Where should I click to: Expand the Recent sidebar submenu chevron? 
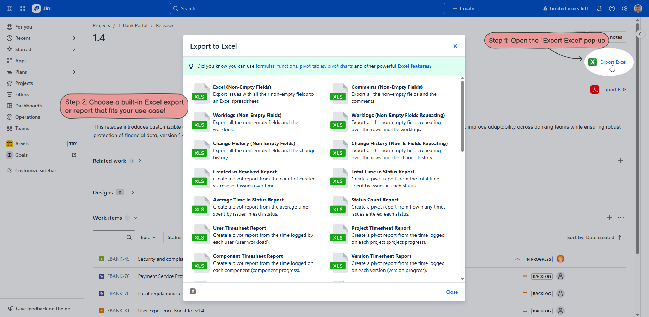click(74, 38)
